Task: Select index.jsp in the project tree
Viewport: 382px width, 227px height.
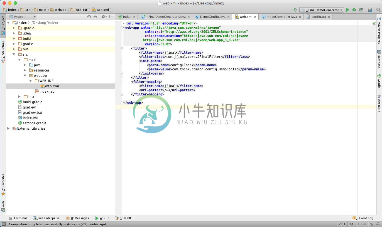Action: point(45,91)
